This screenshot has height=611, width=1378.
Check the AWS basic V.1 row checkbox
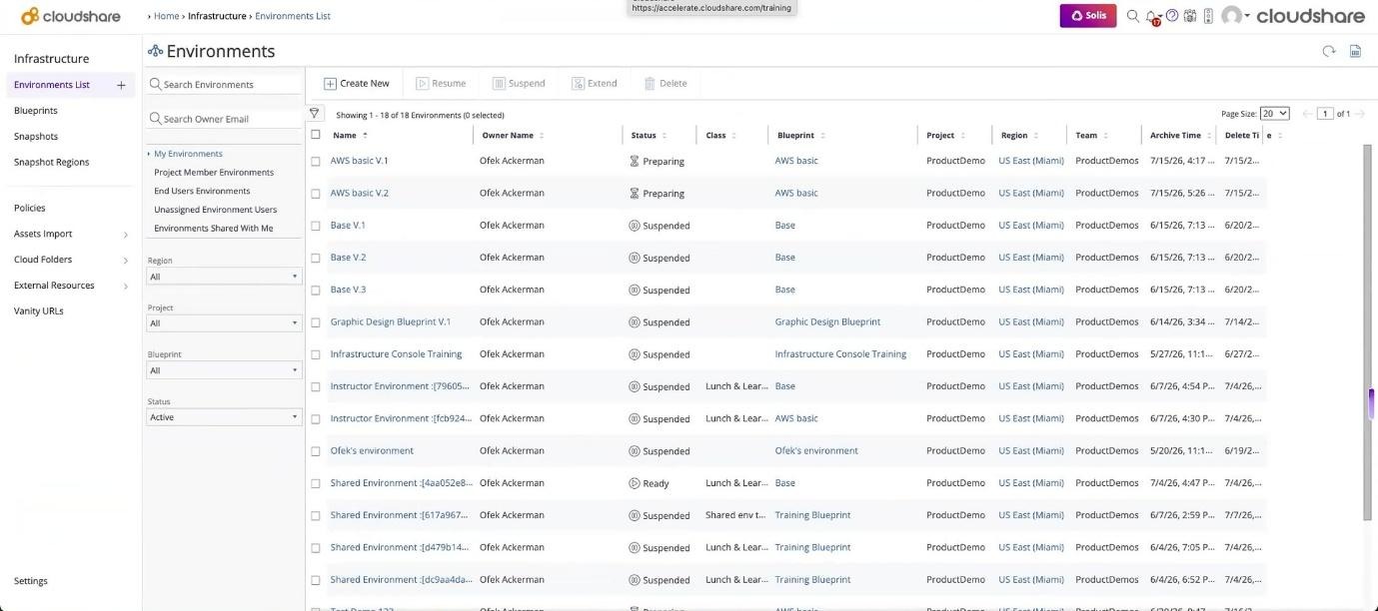316,161
